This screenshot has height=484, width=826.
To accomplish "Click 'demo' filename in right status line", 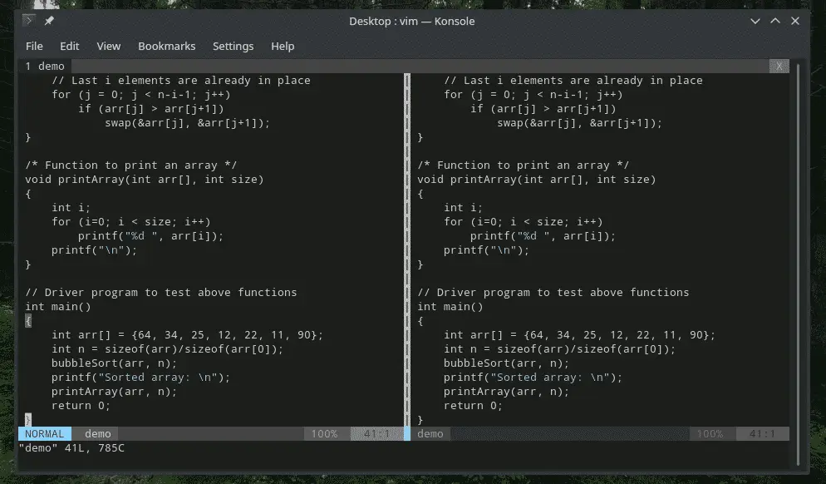I will [x=430, y=434].
